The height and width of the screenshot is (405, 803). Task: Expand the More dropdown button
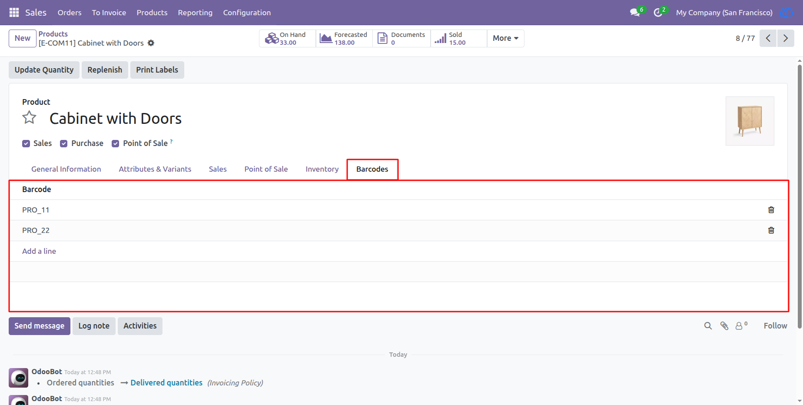[x=505, y=38]
